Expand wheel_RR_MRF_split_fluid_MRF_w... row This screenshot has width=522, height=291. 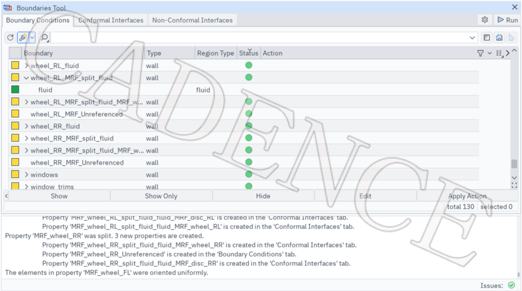[x=26, y=150]
